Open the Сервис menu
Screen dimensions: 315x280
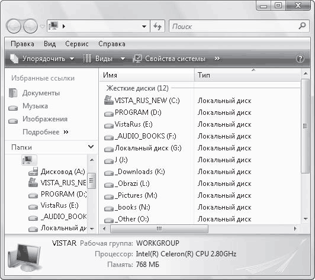pos(77,44)
